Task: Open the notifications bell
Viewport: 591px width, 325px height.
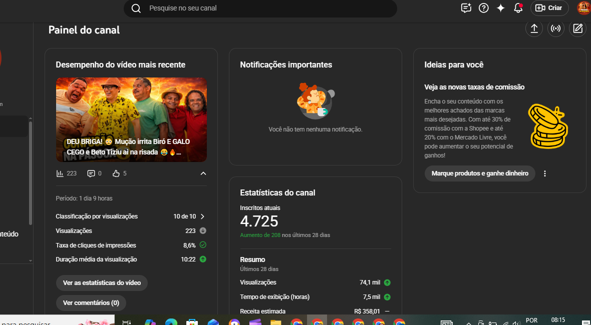Action: pos(518,8)
